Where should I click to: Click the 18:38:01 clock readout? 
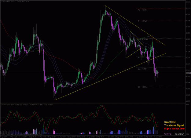coord(180,134)
